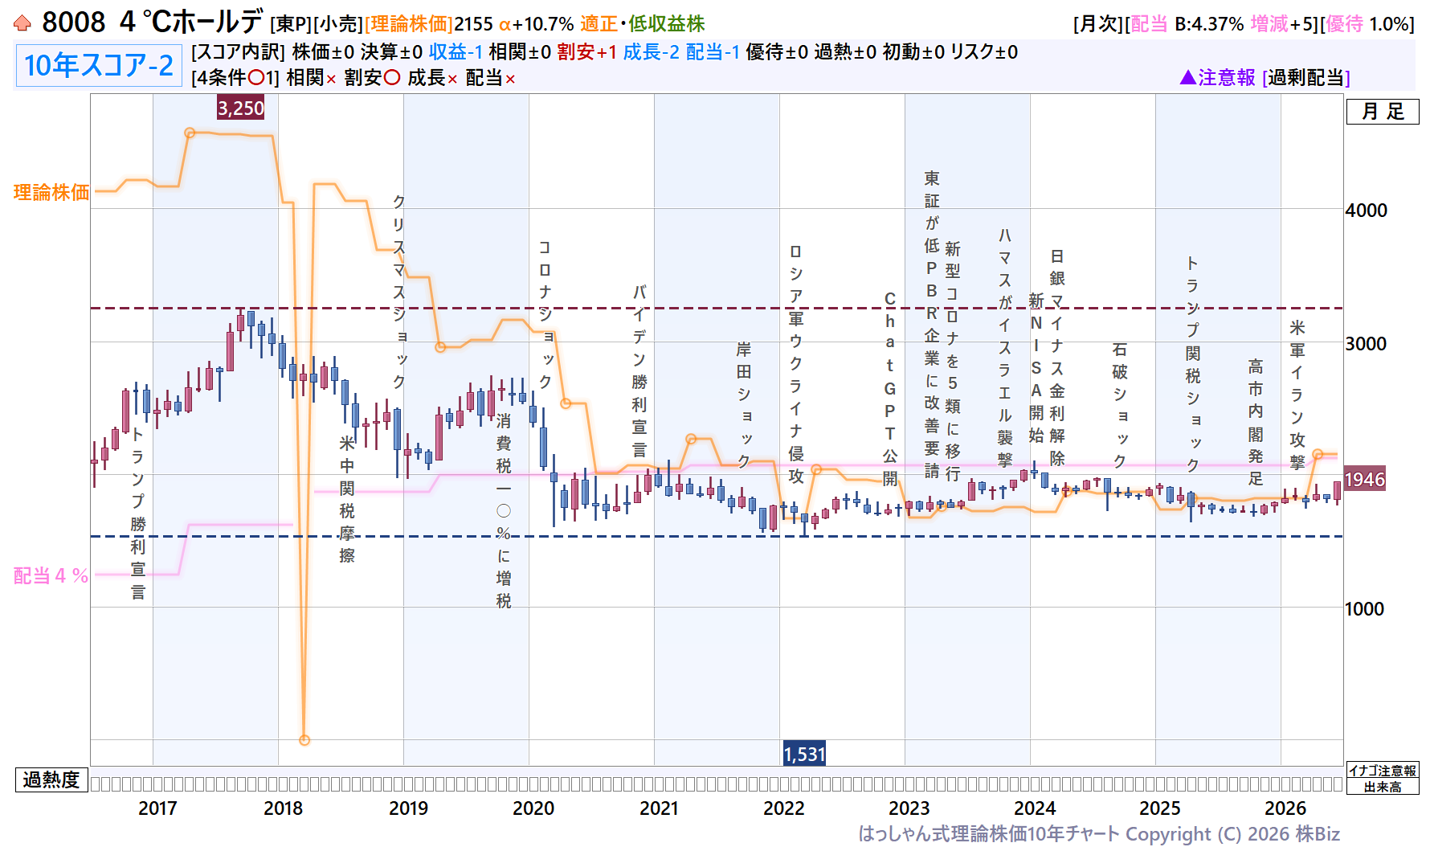The width and height of the screenshot is (1430, 847).
Task: Click the 4000 price axis label
Action: [x=1367, y=210]
